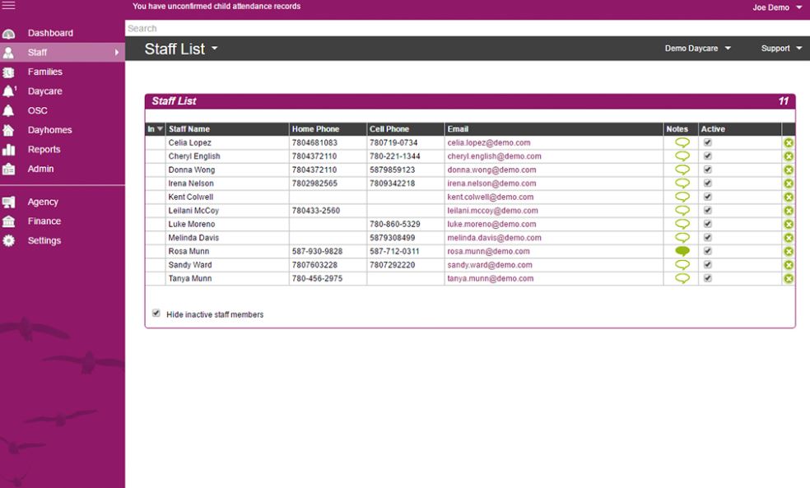Select staff name Sandy Ward
This screenshot has height=488, width=810.
(189, 265)
